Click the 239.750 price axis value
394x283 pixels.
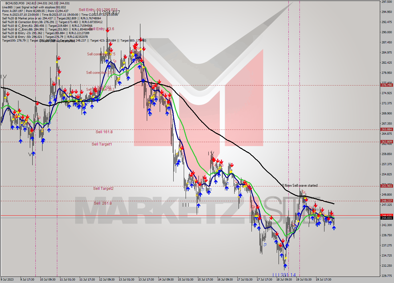[x=387, y=235]
